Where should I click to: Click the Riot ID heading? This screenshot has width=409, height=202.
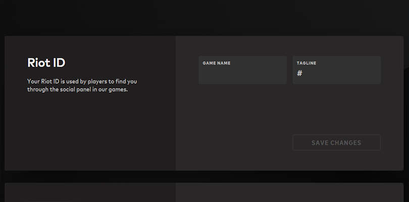tap(46, 63)
